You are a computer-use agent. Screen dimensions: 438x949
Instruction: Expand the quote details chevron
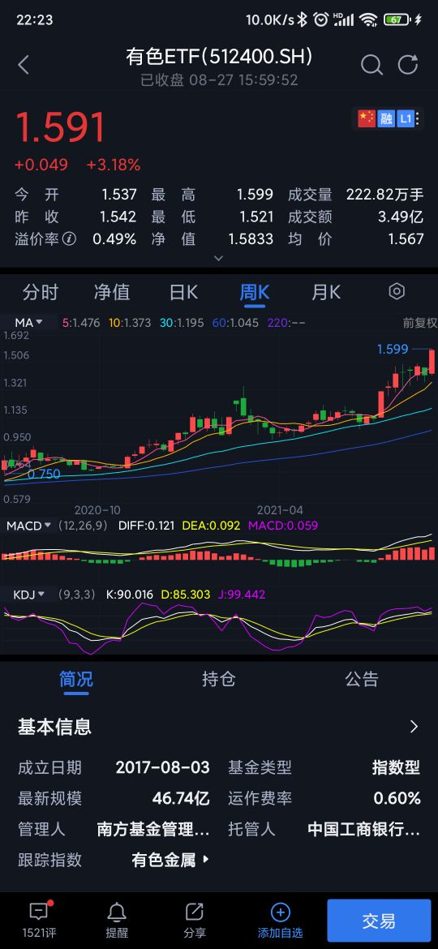218,259
